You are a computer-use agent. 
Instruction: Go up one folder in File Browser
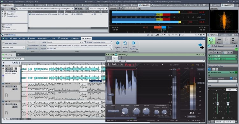tap(12, 9)
